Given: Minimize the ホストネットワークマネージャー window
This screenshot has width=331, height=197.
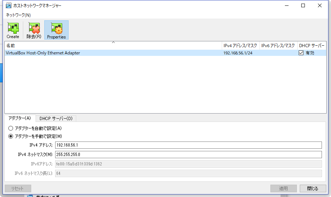Looking at the screenshot, I should pyautogui.click(x=287, y=5).
